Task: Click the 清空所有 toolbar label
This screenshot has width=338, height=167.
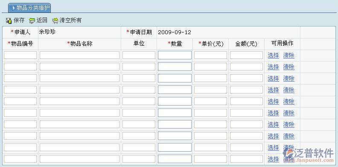Action: tap(70, 21)
